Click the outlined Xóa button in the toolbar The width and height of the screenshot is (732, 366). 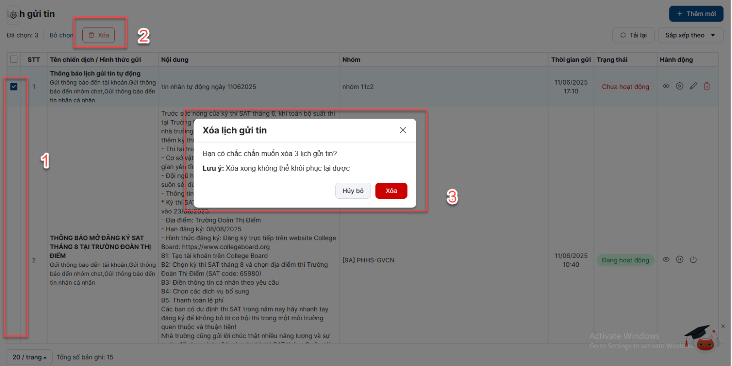[x=99, y=35]
